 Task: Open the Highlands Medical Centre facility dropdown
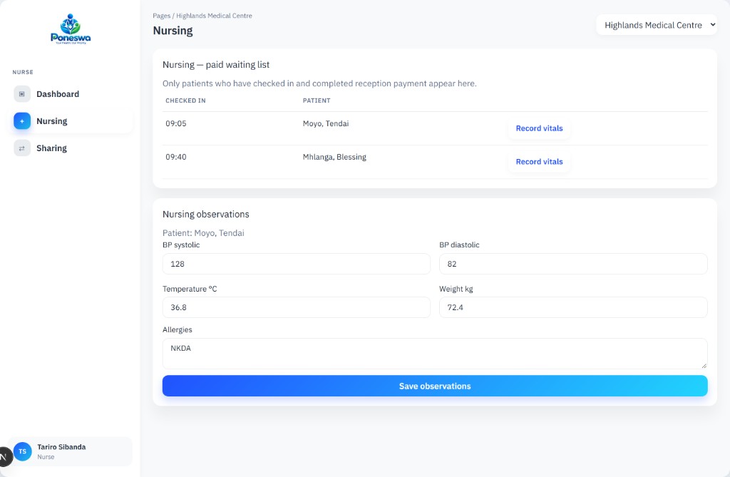657,25
